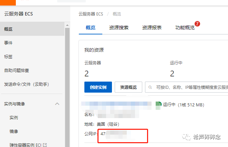Click the 云服务器 count of 2
The width and height of the screenshot is (228, 147).
tap(86, 74)
